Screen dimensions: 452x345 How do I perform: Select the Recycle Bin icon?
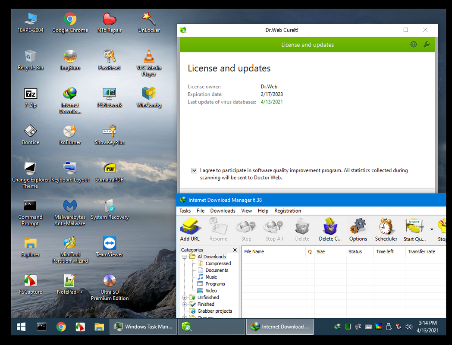click(30, 60)
